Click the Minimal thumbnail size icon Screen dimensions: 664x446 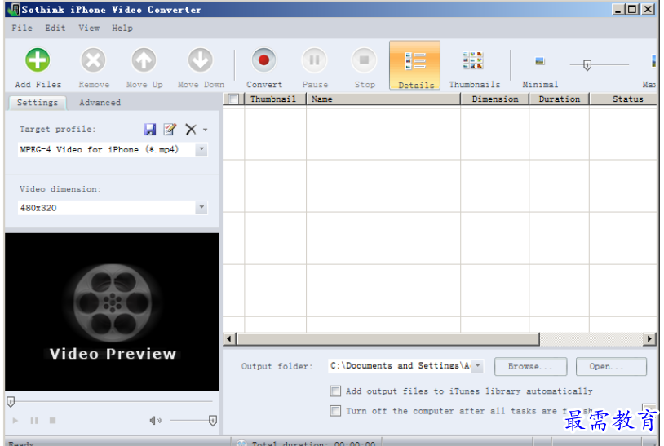coord(539,60)
